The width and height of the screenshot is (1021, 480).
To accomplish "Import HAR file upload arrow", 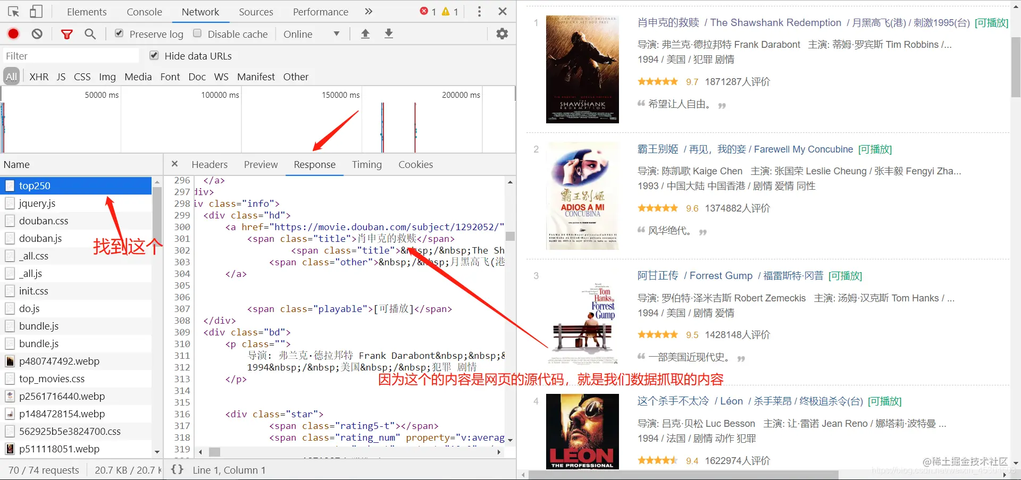I will tap(365, 34).
